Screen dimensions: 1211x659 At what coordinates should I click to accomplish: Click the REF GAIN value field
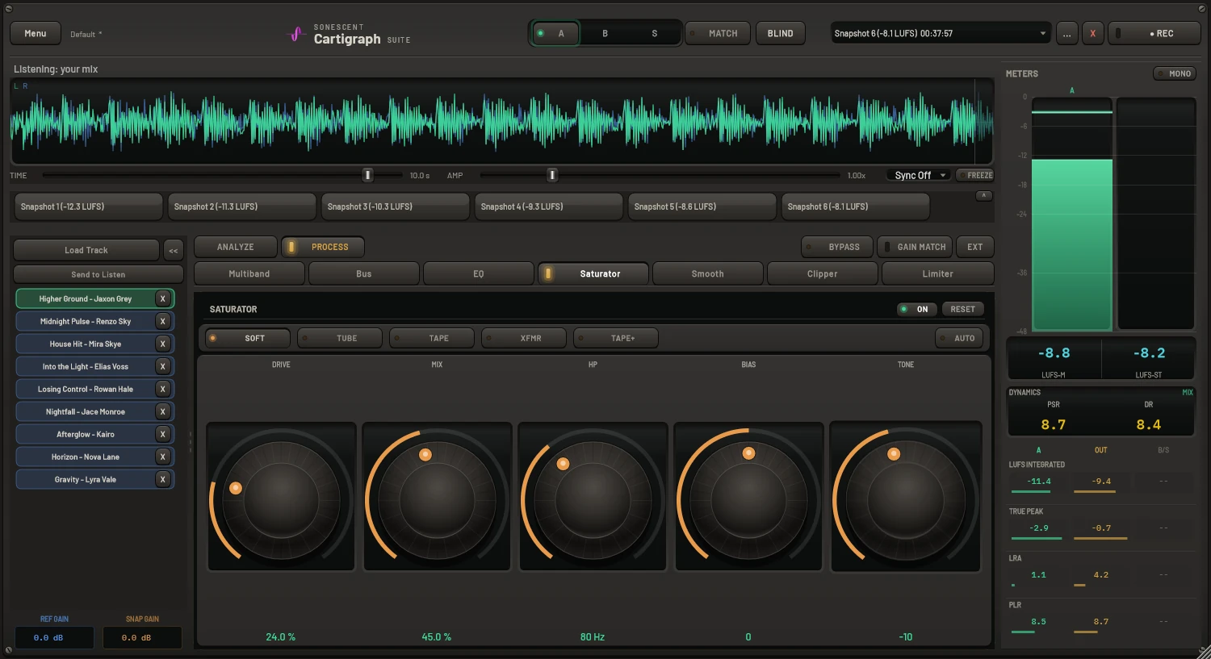coord(54,637)
